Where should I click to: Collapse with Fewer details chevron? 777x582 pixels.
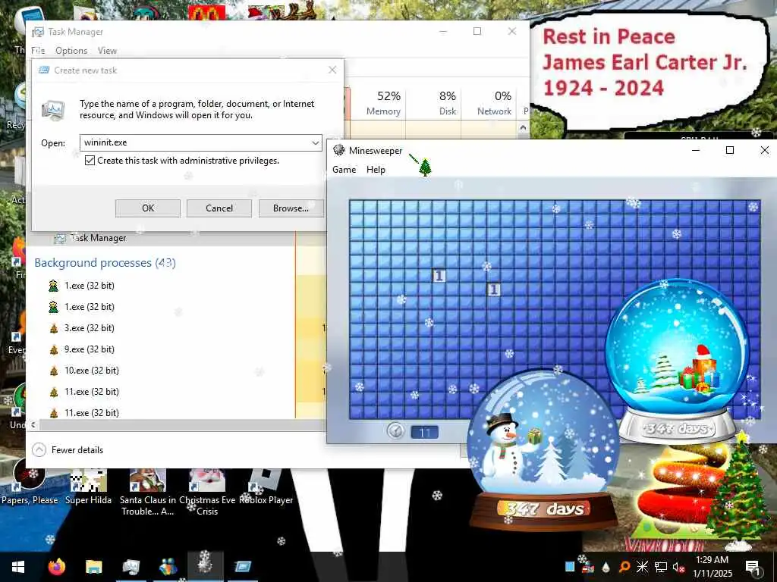point(39,450)
